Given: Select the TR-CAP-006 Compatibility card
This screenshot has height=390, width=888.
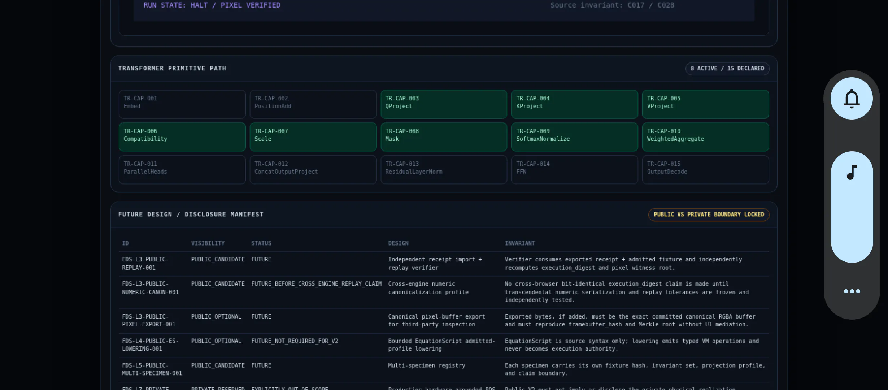Looking at the screenshot, I should click(x=182, y=137).
